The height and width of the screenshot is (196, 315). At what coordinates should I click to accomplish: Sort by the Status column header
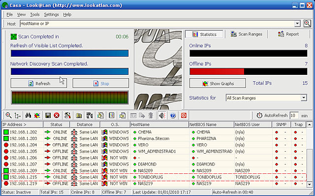[57, 125]
